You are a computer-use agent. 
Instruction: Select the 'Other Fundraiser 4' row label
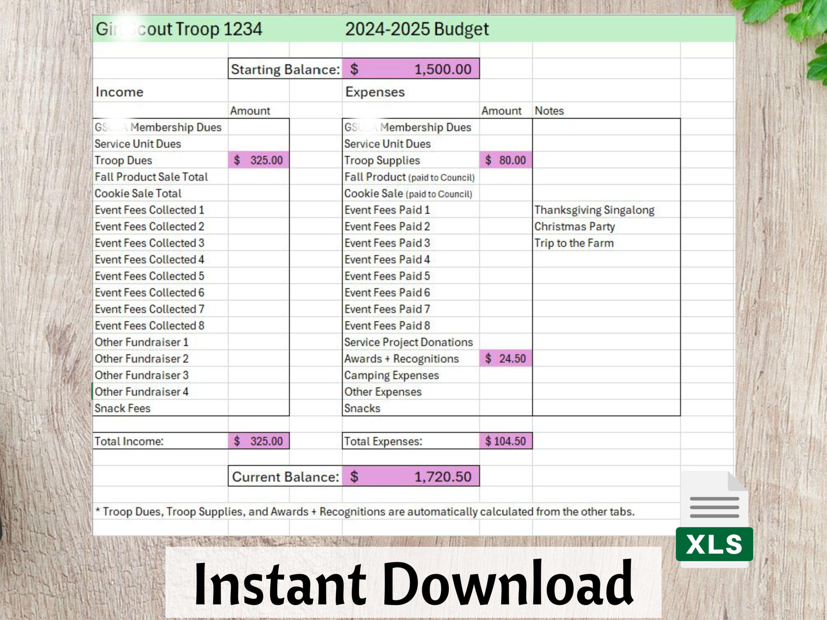(141, 392)
